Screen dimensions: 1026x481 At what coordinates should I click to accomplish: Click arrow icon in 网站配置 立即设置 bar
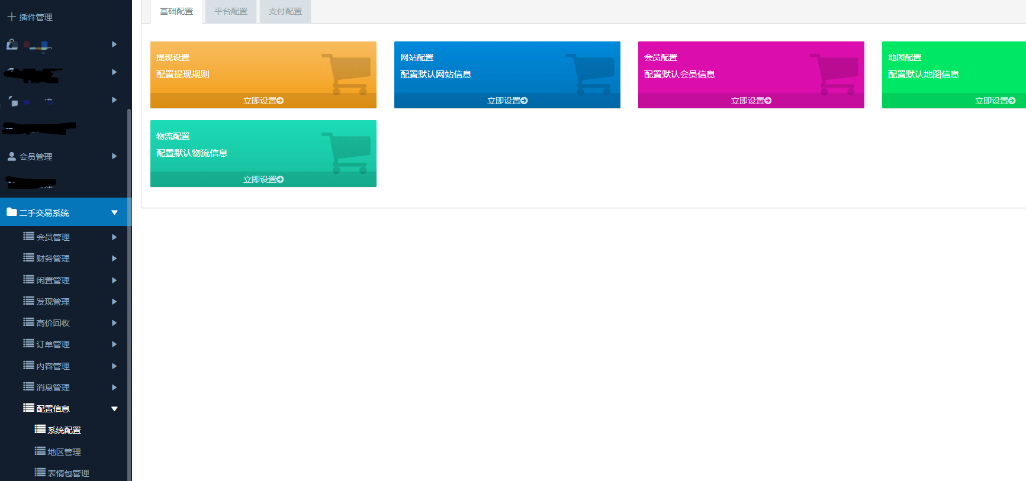click(524, 101)
